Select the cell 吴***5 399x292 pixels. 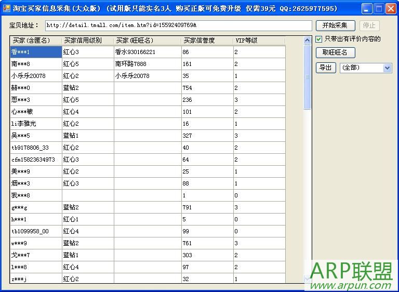pyautogui.click(x=36, y=136)
